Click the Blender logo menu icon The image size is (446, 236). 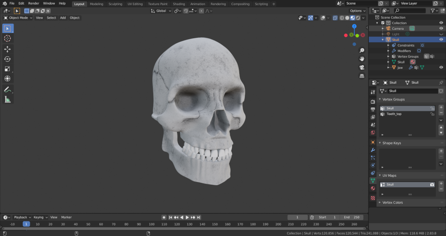[5, 3]
